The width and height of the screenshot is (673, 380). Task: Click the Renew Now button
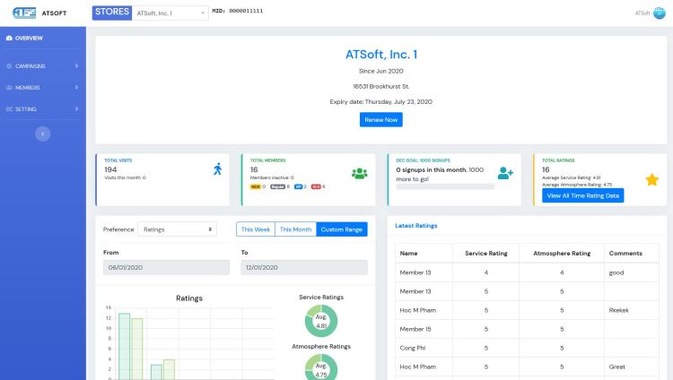coord(380,119)
